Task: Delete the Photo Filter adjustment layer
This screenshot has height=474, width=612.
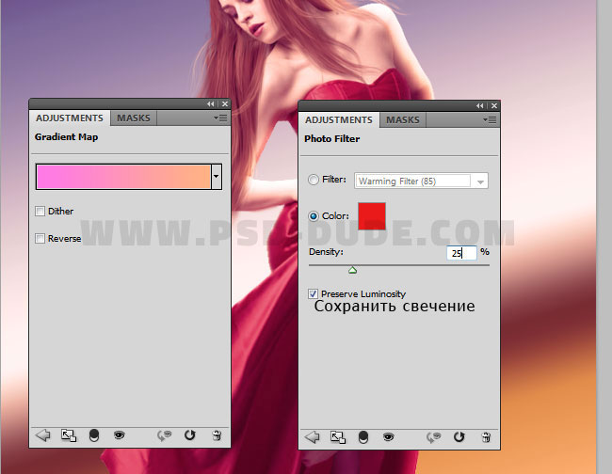Action: click(x=486, y=437)
